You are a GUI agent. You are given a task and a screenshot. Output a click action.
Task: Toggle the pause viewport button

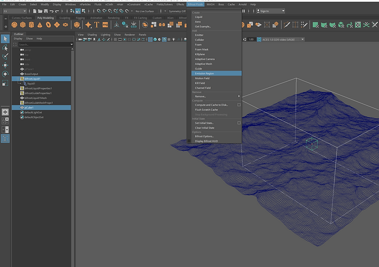244,11
